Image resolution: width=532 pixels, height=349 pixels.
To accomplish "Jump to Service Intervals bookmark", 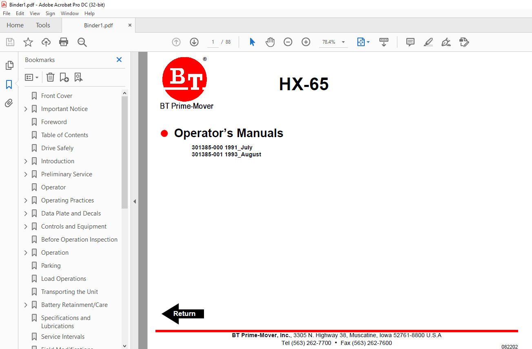I will (63, 337).
